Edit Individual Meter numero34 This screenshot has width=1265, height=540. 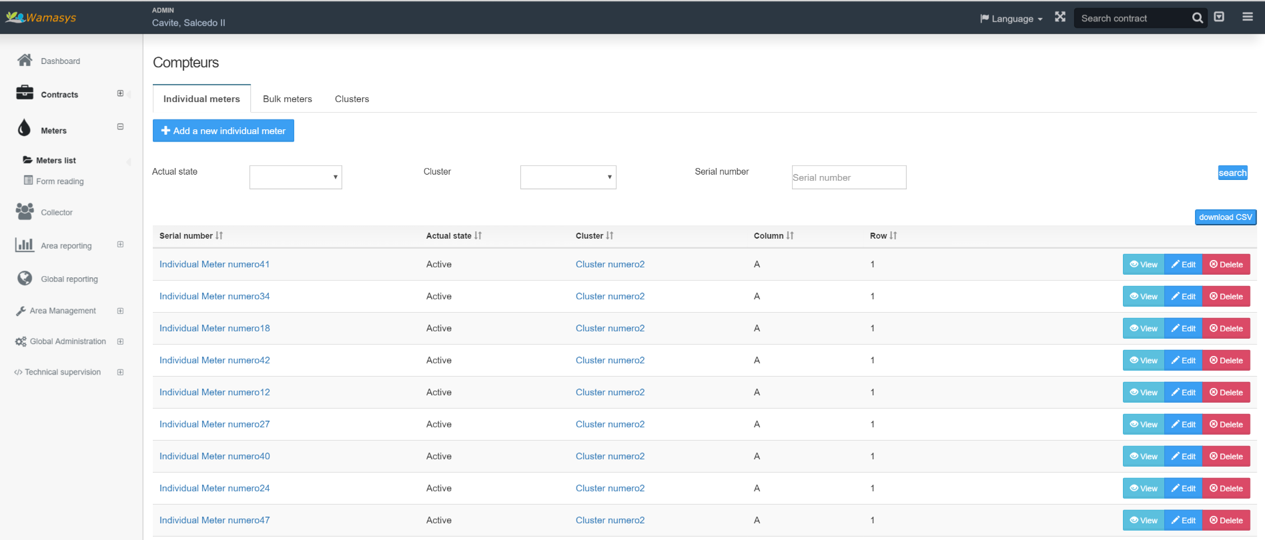pyautogui.click(x=1184, y=297)
